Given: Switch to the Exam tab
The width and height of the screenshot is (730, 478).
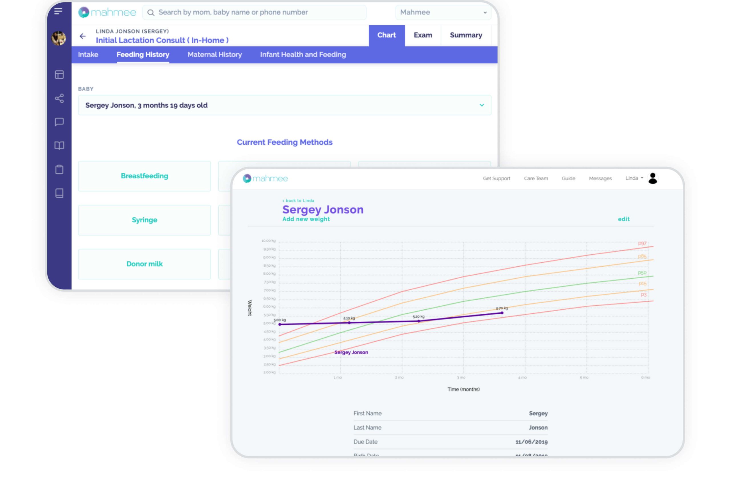Looking at the screenshot, I should (x=423, y=35).
